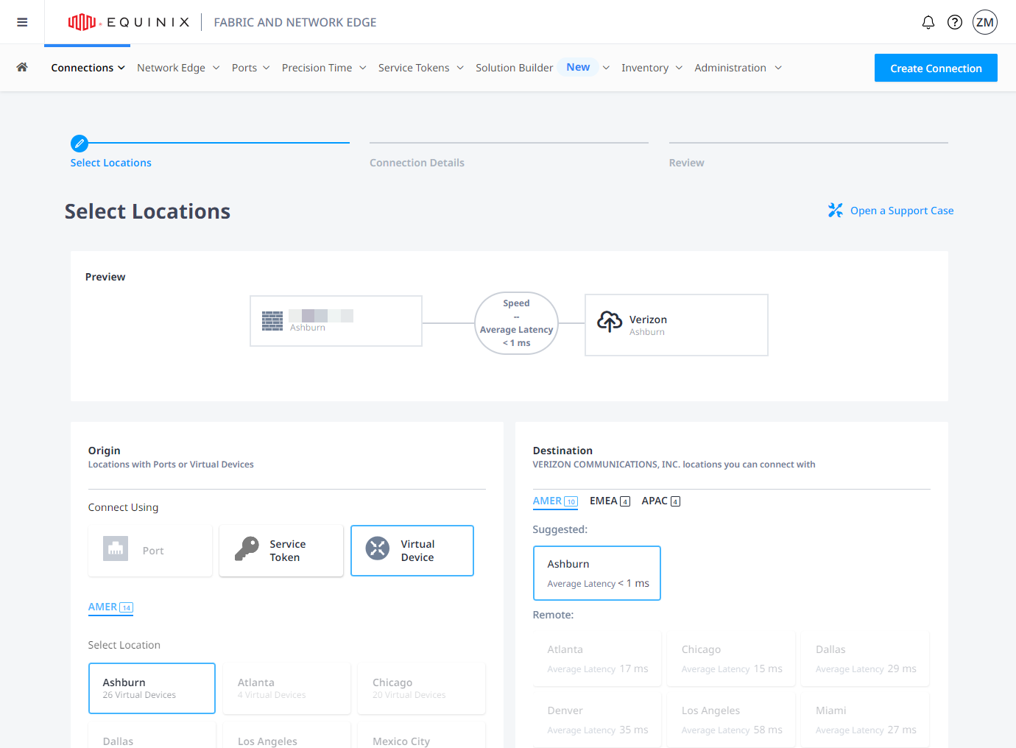This screenshot has height=748, width=1016.
Task: Open a Support Case link
Action: point(902,211)
